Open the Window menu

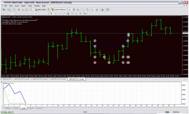point(37,6)
